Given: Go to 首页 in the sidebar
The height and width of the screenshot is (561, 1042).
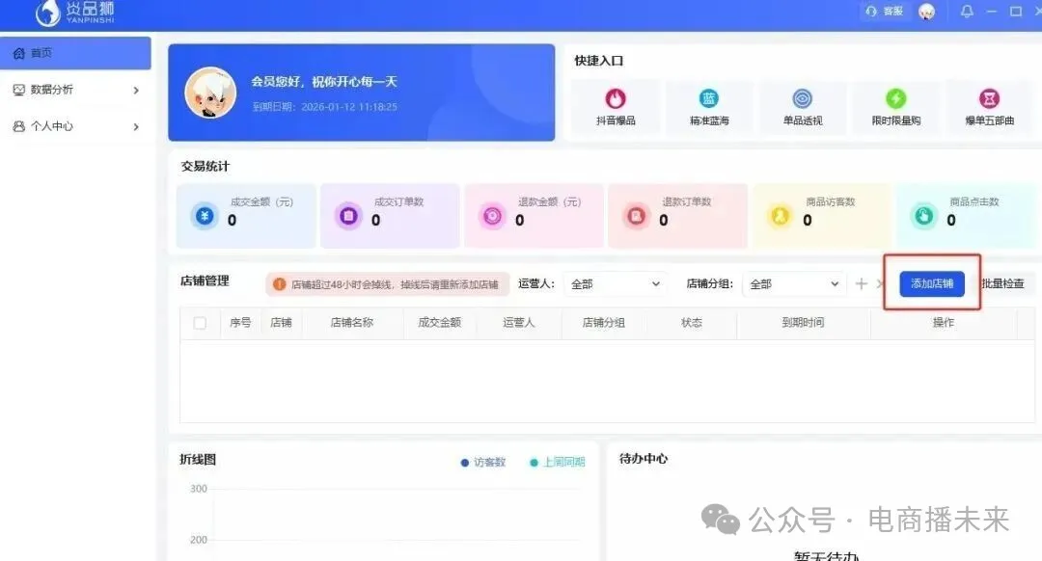Looking at the screenshot, I should (76, 53).
